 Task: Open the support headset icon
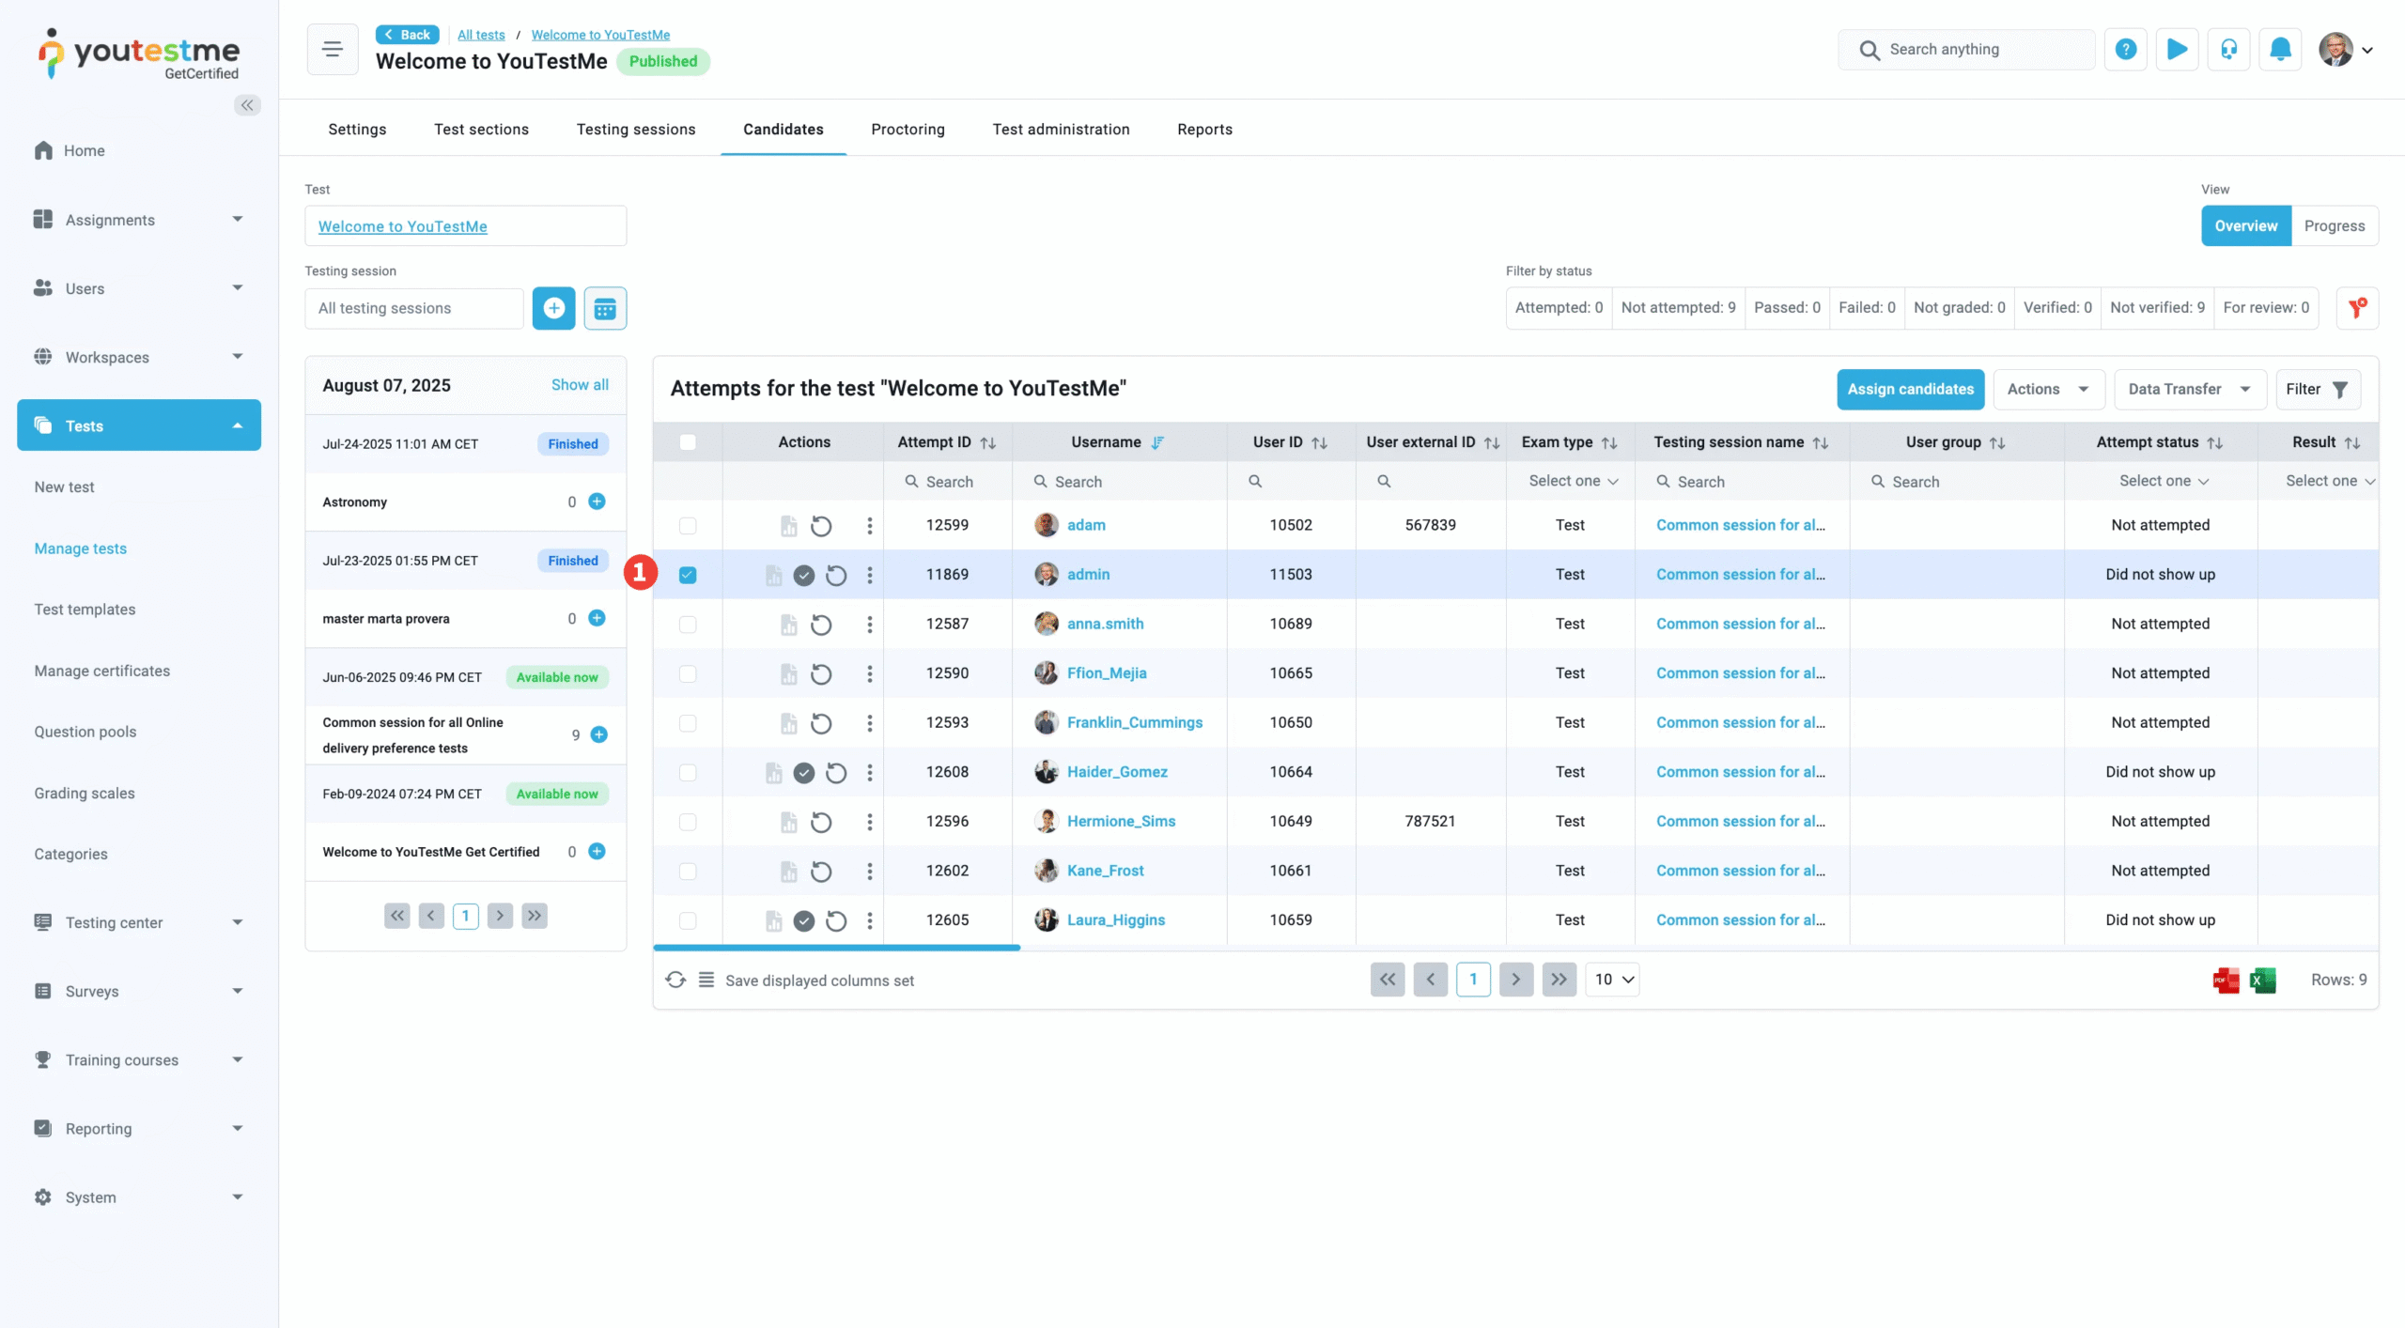click(x=2228, y=50)
